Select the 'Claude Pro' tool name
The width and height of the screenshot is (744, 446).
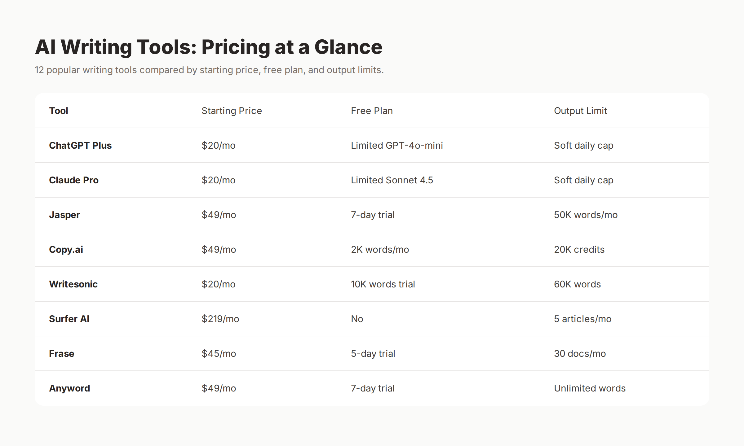click(74, 180)
